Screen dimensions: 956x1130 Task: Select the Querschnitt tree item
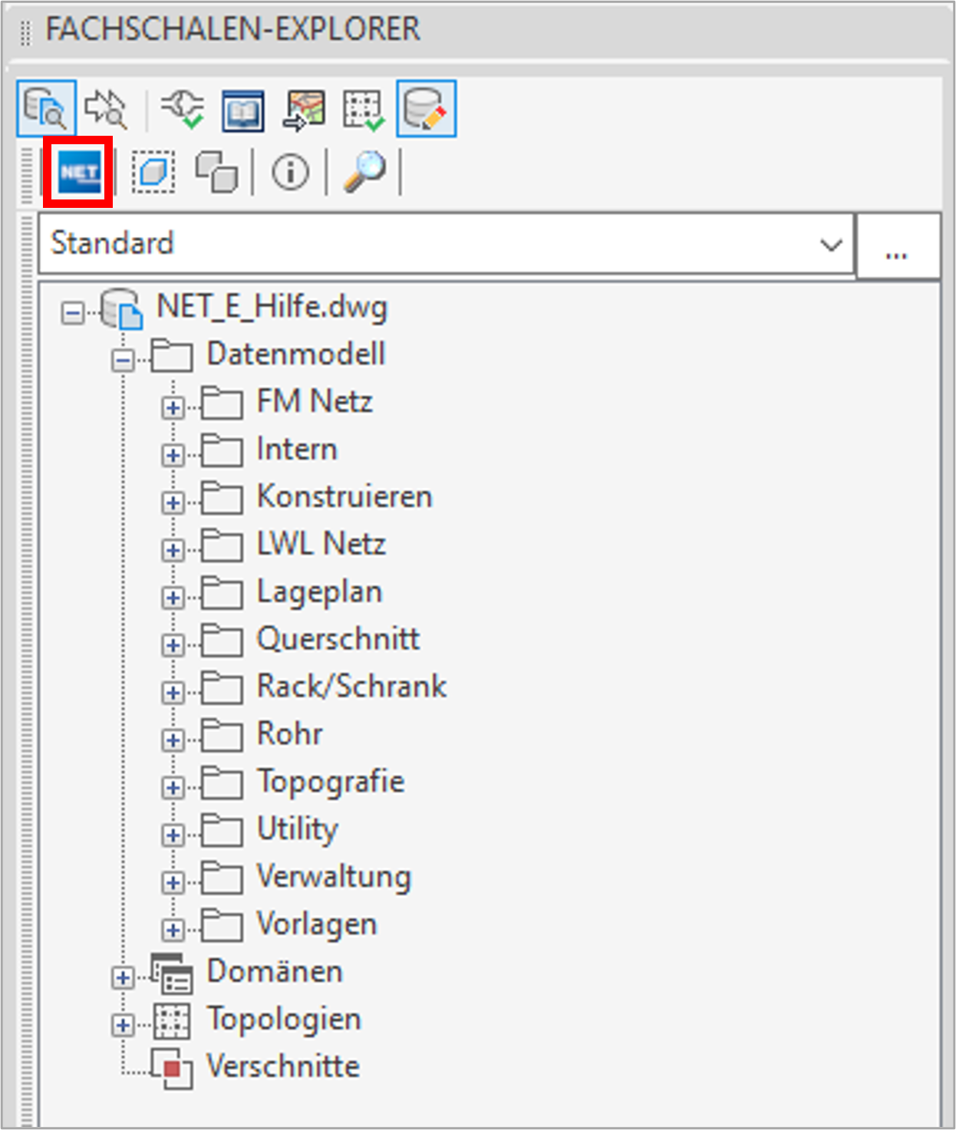(x=338, y=640)
